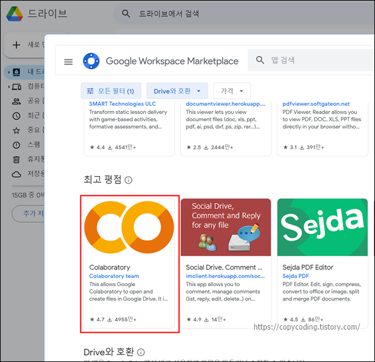Click Drive compatible section heading
This screenshot has height=362, width=375.
click(x=109, y=352)
